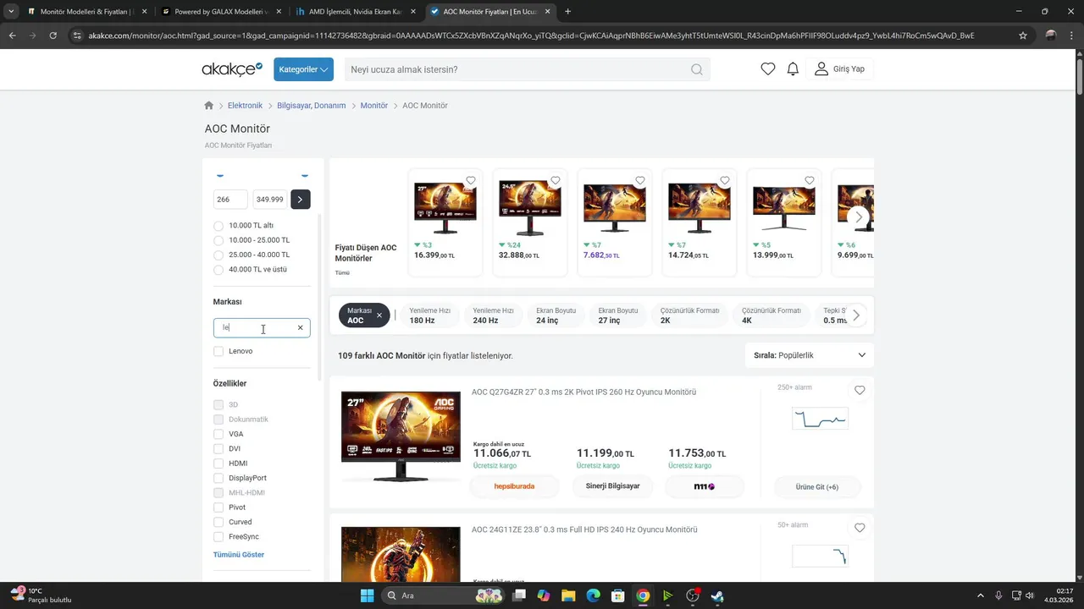Filter by Ekran Boyutu 24 inç
The height and width of the screenshot is (609, 1084).
click(556, 315)
